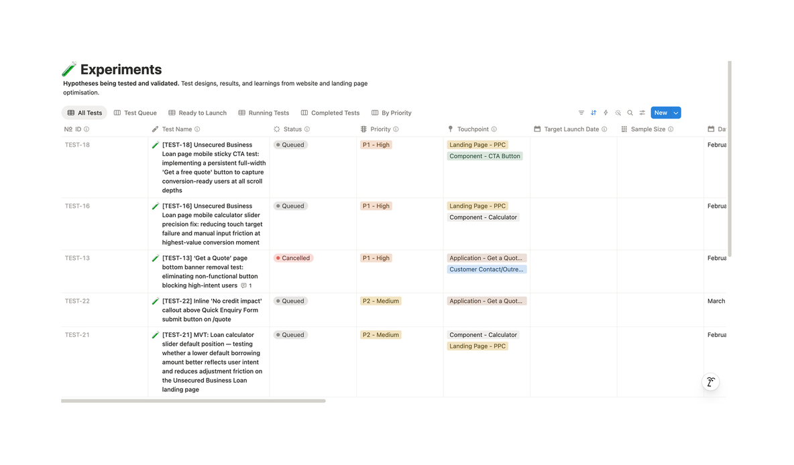Click the Experiments page title

click(x=121, y=69)
